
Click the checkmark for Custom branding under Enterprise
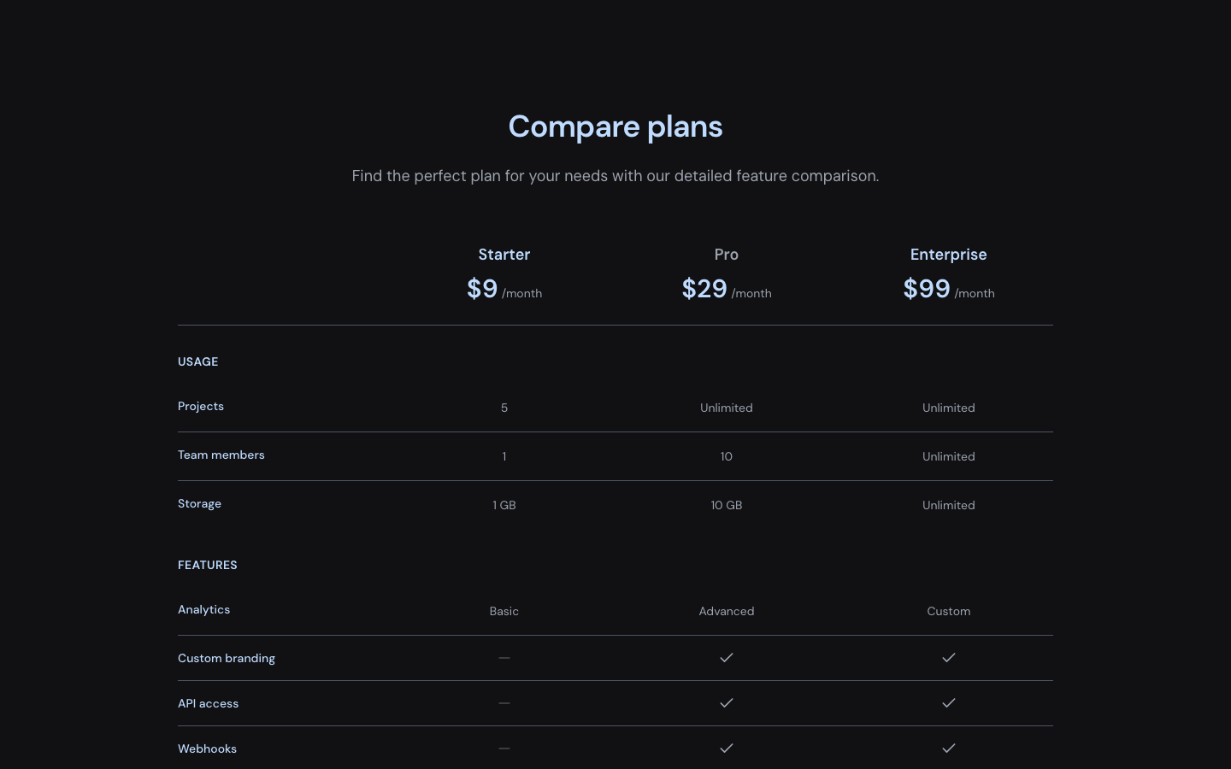pyautogui.click(x=949, y=658)
